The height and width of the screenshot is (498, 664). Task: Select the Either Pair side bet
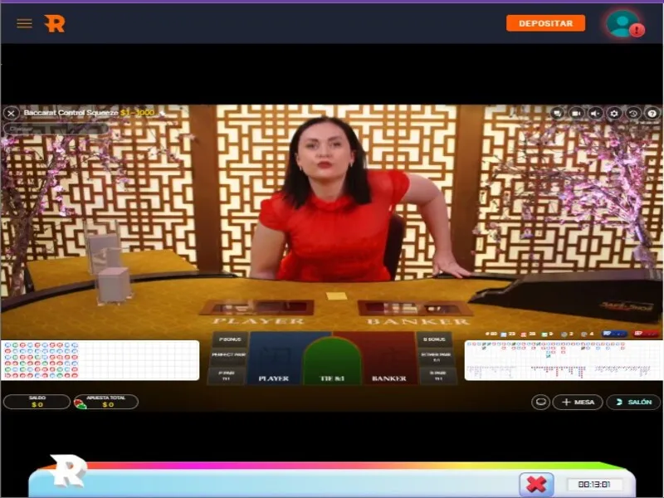coord(437,357)
